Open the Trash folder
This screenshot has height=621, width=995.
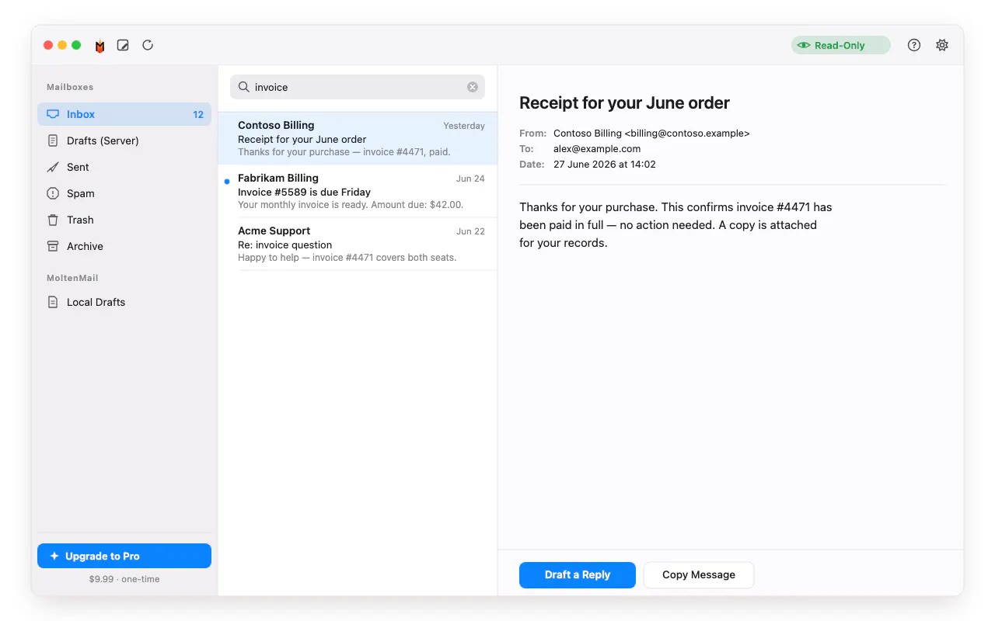124,220
